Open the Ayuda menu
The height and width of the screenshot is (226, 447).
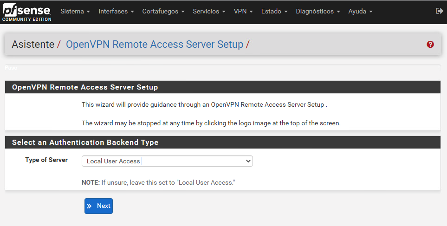(x=360, y=11)
